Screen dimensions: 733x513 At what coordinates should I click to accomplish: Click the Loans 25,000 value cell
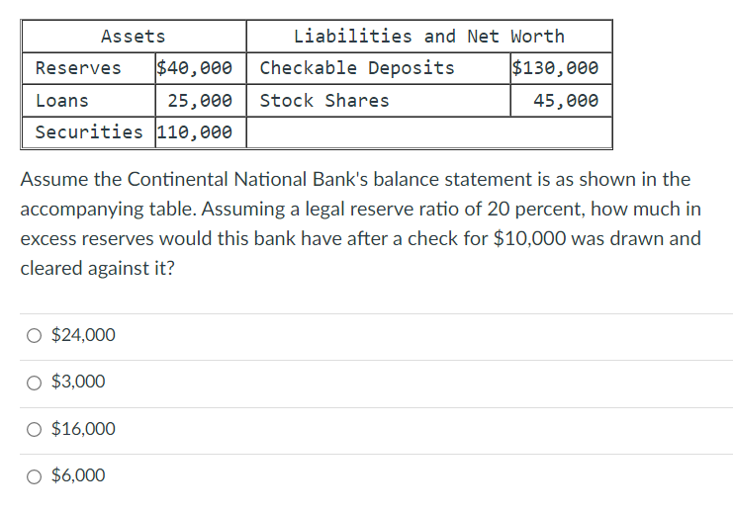pos(201,101)
